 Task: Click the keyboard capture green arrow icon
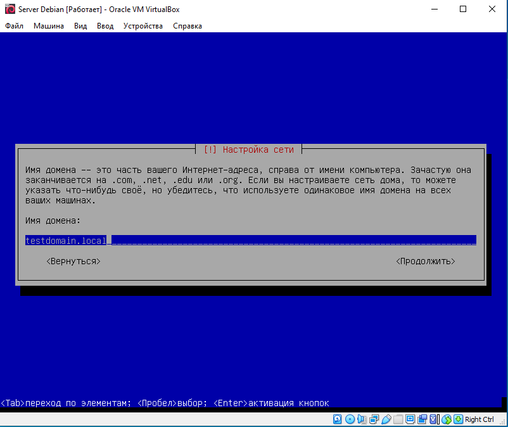[x=458, y=419]
